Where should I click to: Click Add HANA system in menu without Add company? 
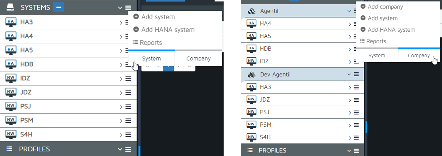pos(168,30)
